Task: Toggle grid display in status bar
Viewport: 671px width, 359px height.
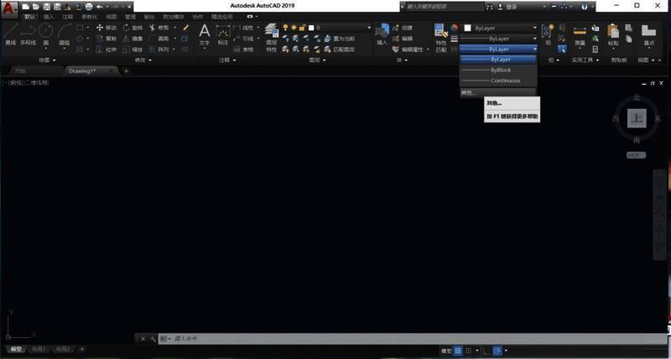Action: [459, 350]
